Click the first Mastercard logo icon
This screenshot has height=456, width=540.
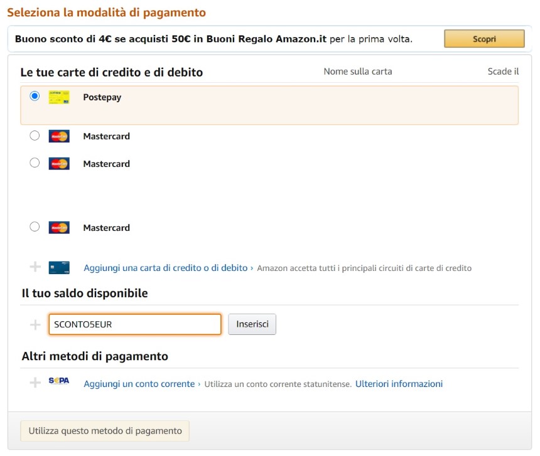(59, 136)
